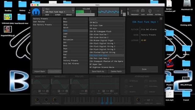Click the Helm logo icon
195x110 pixels.
coord(36,12)
